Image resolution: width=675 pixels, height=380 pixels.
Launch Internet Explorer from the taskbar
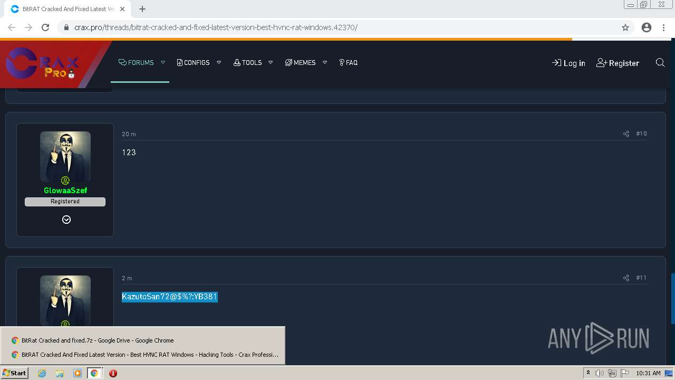[42, 373]
